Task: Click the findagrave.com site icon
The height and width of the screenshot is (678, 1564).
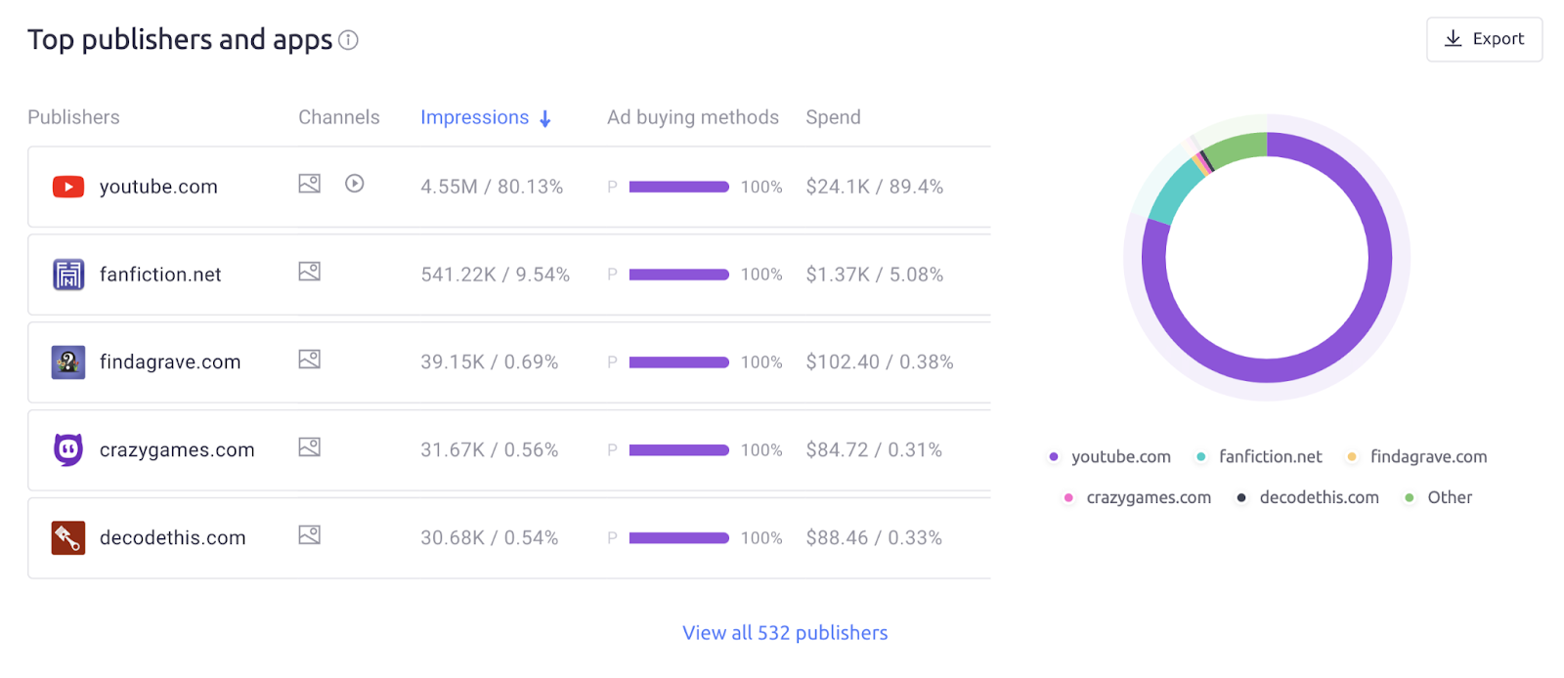Action: pos(66,361)
